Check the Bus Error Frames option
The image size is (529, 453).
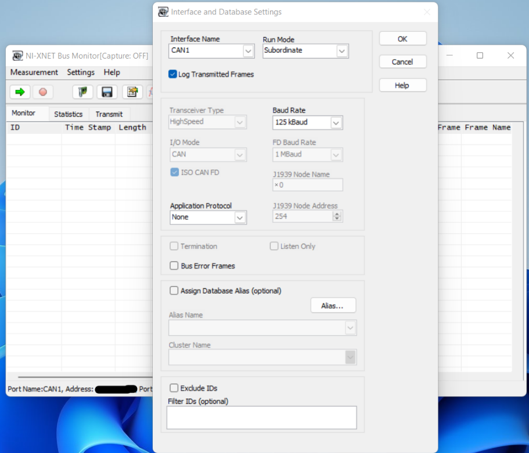tap(174, 266)
